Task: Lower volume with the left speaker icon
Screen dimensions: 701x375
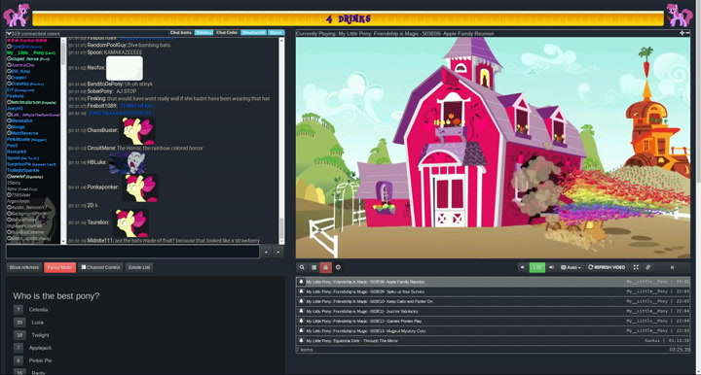Action: tap(522, 267)
